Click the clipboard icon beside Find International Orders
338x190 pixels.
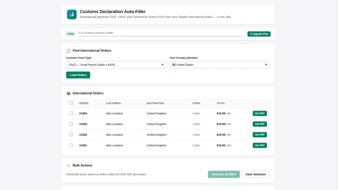tap(68, 51)
